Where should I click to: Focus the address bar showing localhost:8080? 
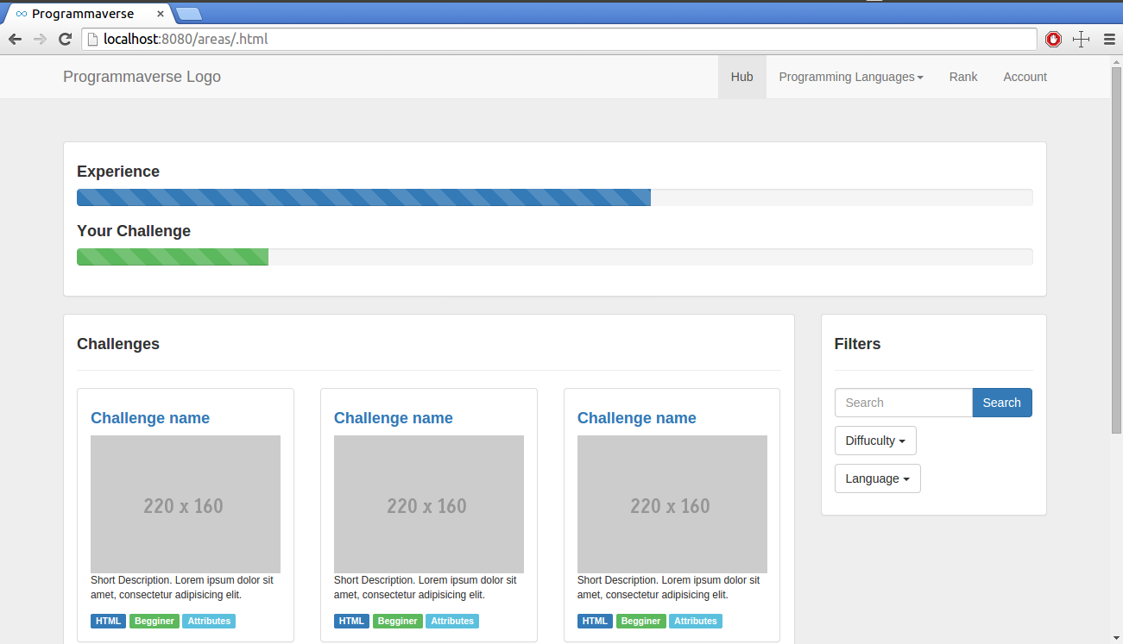[x=559, y=39]
